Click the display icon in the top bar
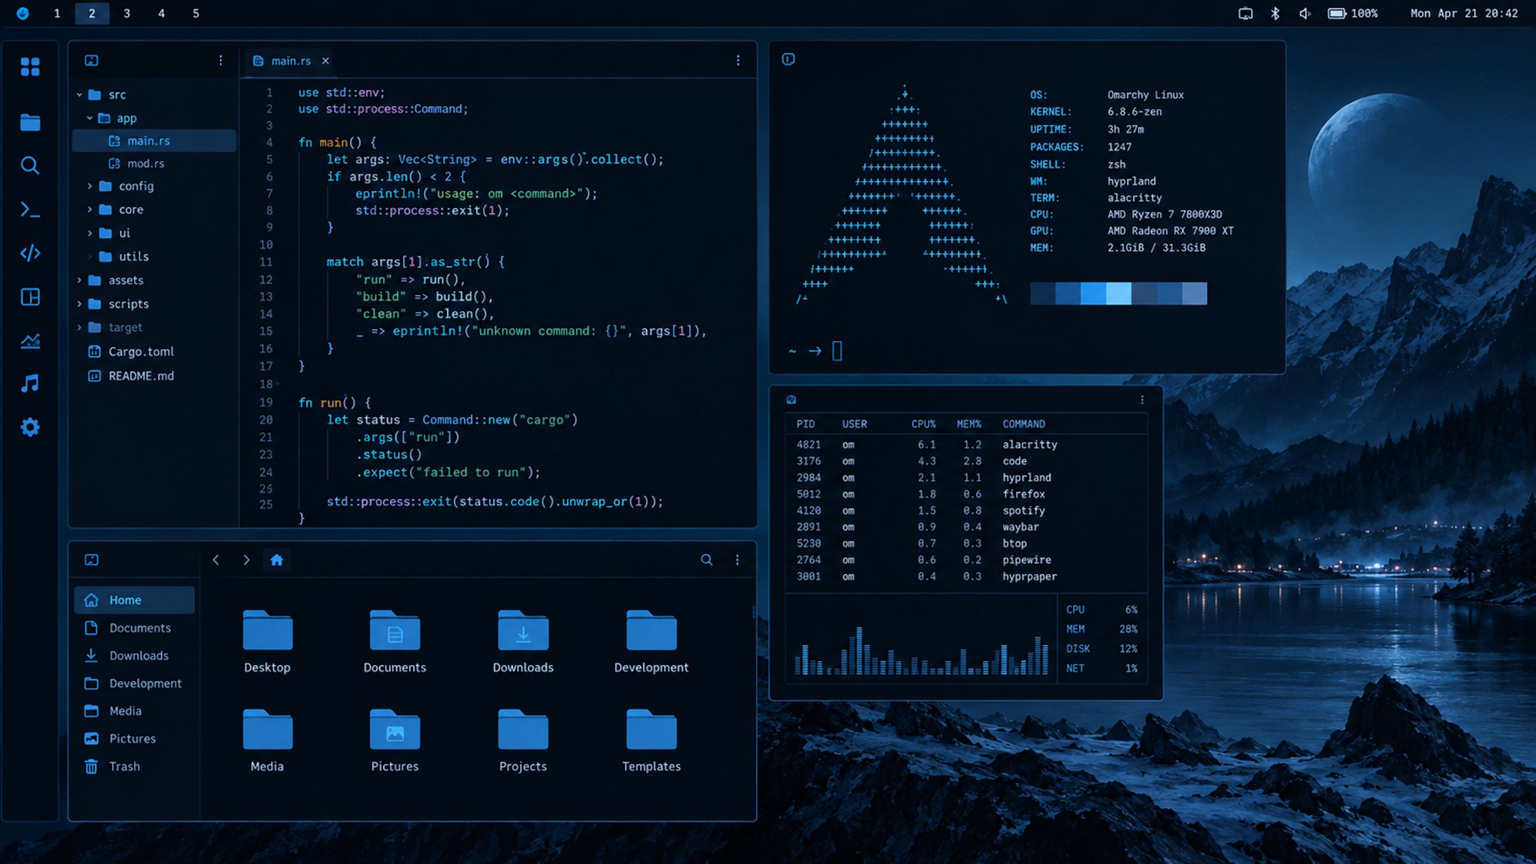1536x864 pixels. pos(1246,13)
